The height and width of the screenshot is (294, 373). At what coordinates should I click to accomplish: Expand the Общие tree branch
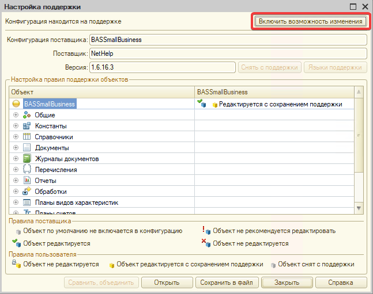pyautogui.click(x=16, y=115)
